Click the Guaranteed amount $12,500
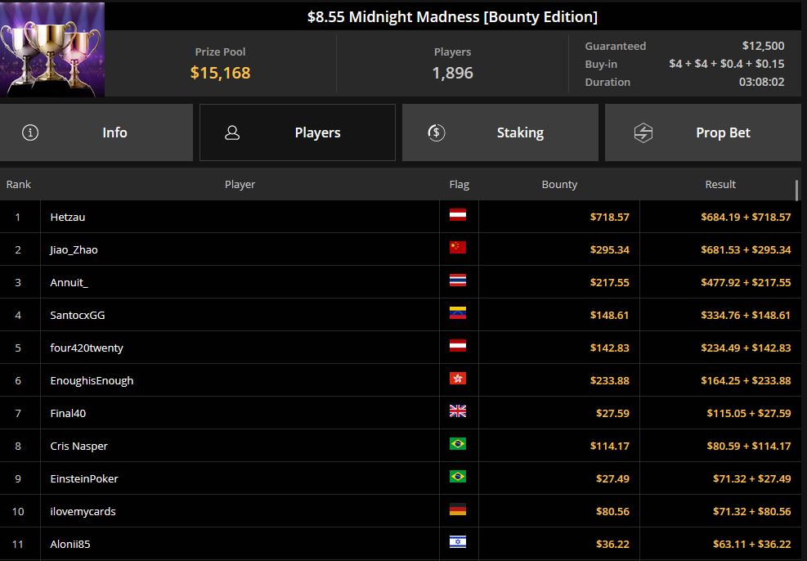807x561 pixels. 763,46
